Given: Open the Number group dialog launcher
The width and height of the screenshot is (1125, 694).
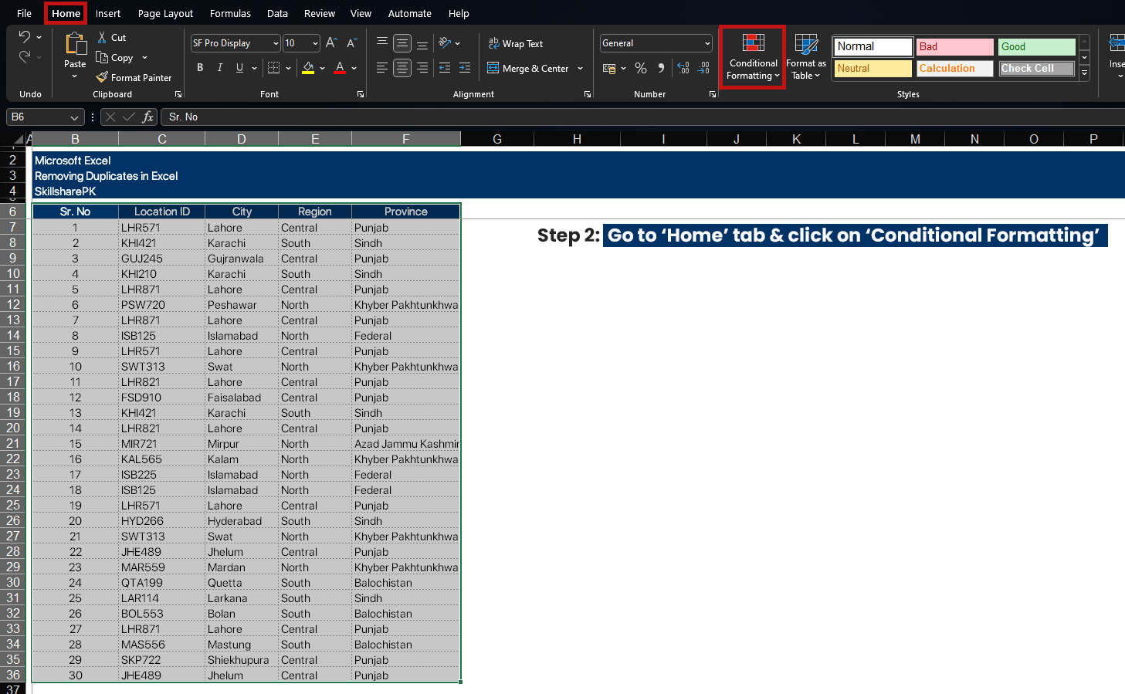Looking at the screenshot, I should (713, 94).
